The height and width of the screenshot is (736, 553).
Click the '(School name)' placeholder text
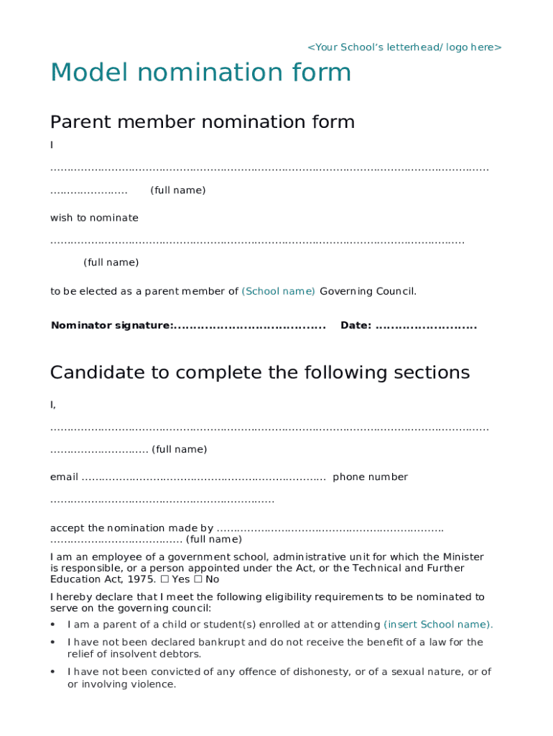coord(278,291)
